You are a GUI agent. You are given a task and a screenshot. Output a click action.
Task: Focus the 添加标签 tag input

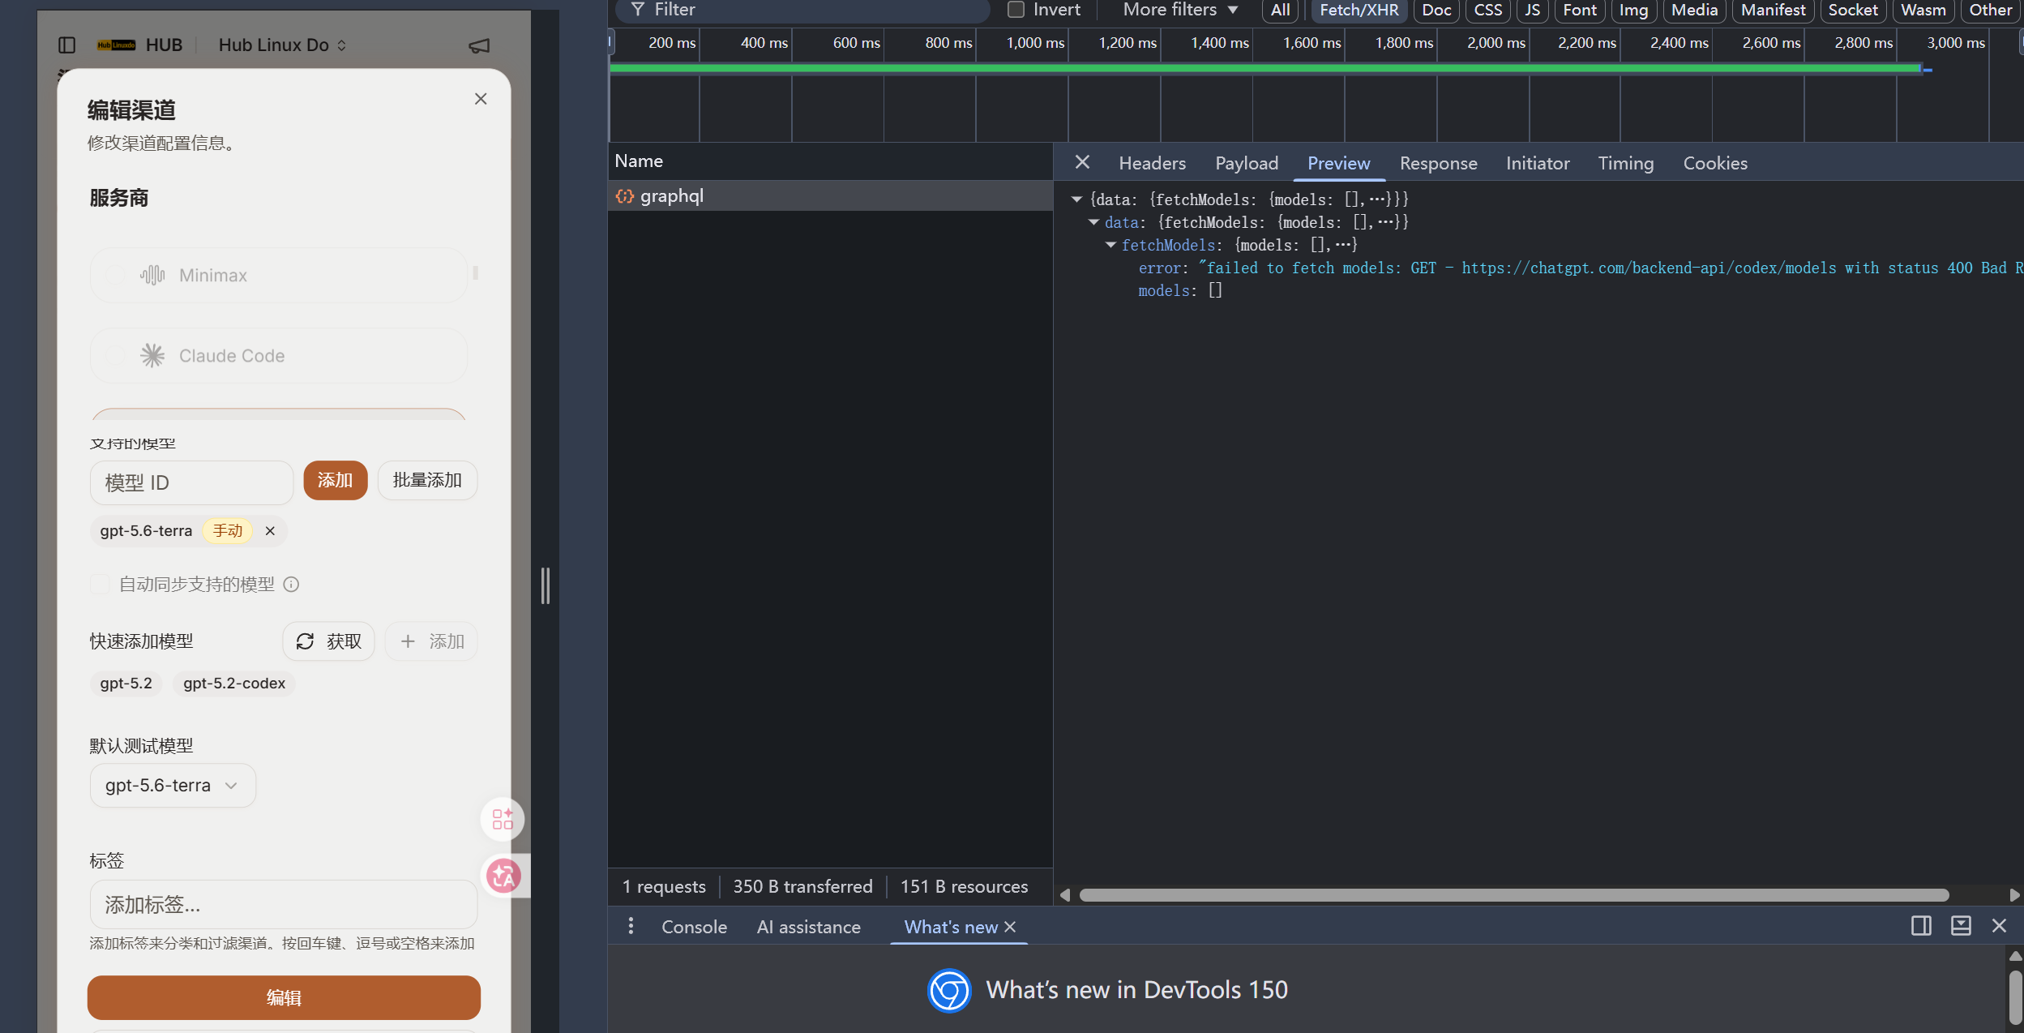click(283, 904)
